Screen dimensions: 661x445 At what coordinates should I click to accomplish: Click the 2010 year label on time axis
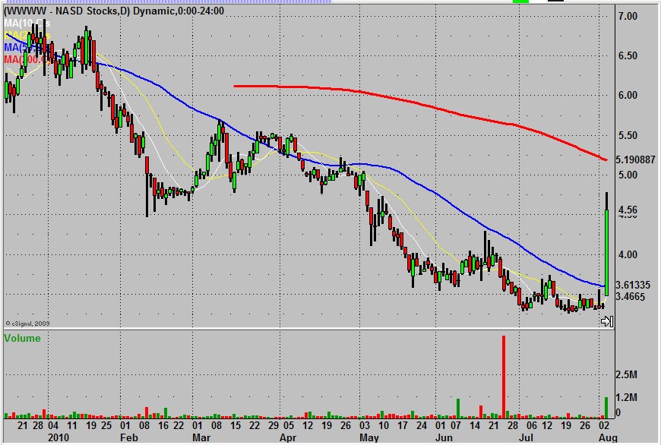point(59,437)
